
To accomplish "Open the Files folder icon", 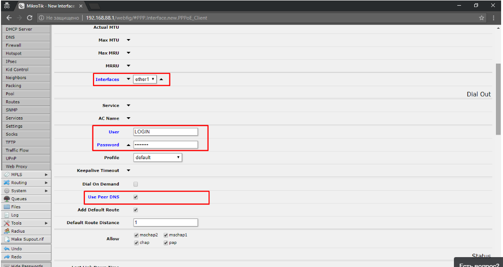I will click(x=7, y=207).
